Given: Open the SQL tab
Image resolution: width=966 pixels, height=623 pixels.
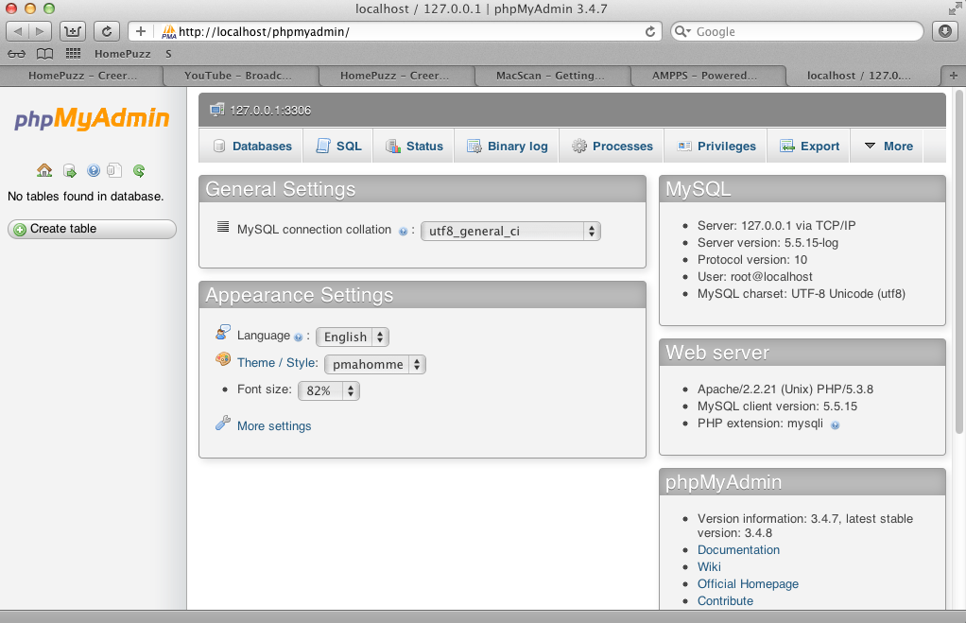Looking at the screenshot, I should (338, 146).
